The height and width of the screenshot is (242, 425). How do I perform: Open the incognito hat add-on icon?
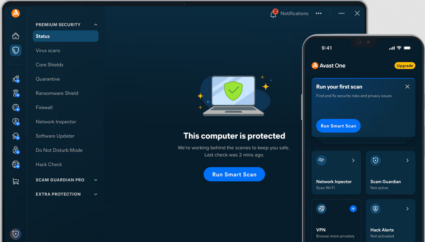coord(16,136)
